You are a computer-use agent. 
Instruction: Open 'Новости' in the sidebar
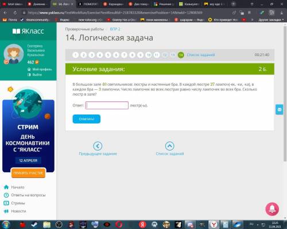point(15,211)
